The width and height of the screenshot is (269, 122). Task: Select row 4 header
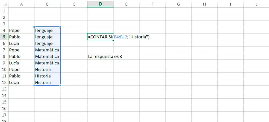tap(4, 30)
